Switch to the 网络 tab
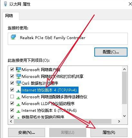132x138 pixels. coord(9,16)
